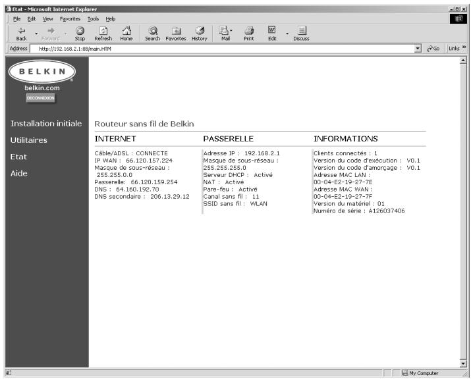The width and height of the screenshot is (471, 379).
Task: Click the Forward toolbar arrow
Action: pyautogui.click(x=51, y=34)
